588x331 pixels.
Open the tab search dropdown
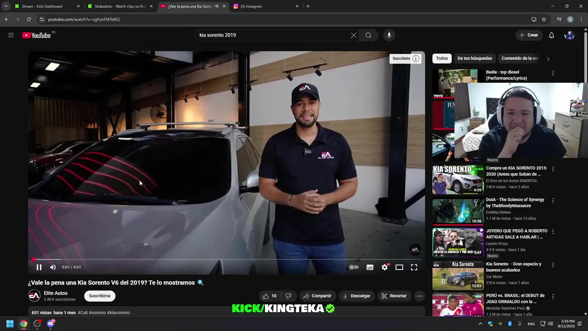6,6
